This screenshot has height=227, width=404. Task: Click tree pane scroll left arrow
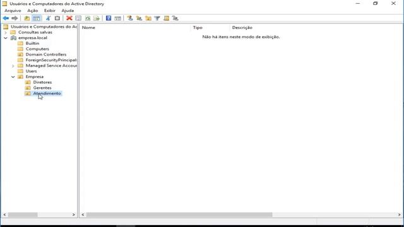coord(4,214)
